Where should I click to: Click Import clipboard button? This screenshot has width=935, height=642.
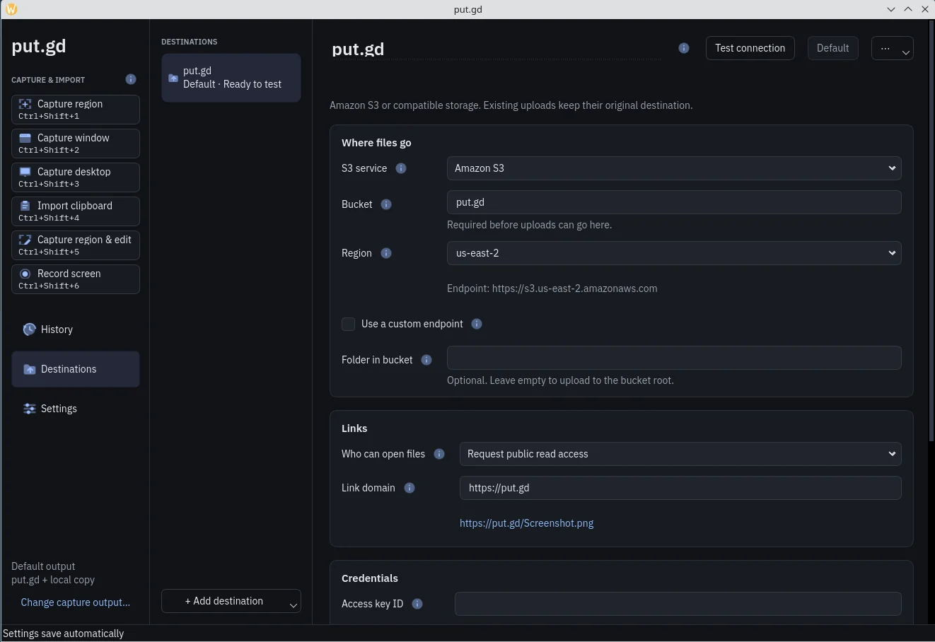click(76, 211)
